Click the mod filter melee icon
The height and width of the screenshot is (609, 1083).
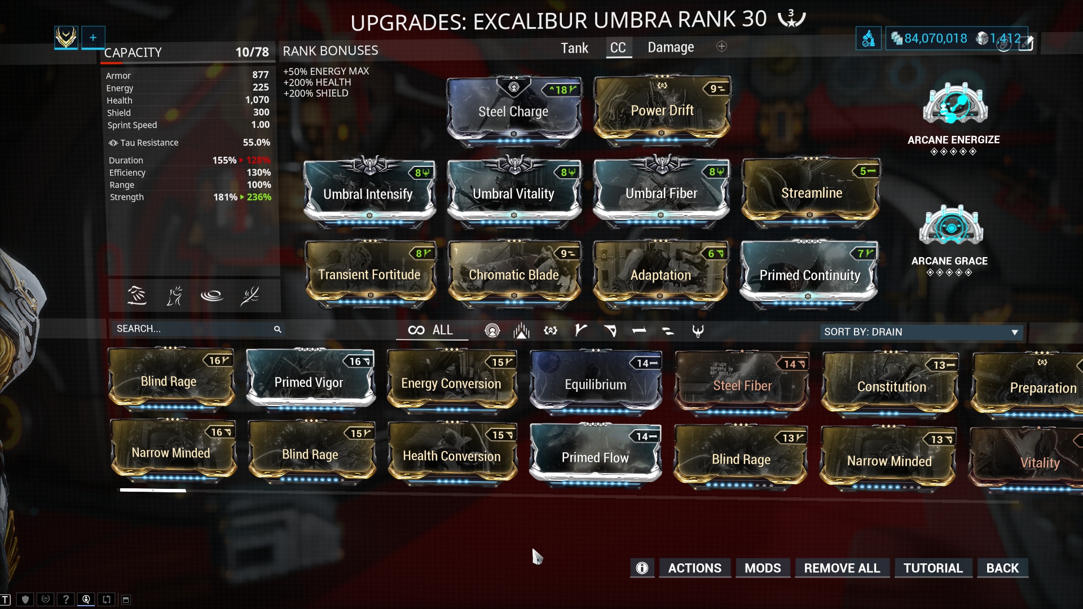point(580,329)
